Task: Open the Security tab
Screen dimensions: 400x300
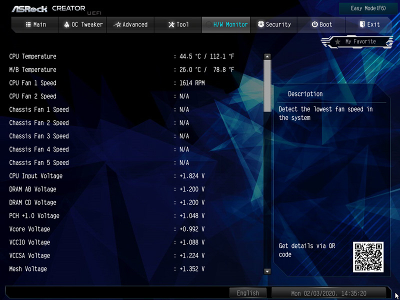Action: [x=273, y=24]
